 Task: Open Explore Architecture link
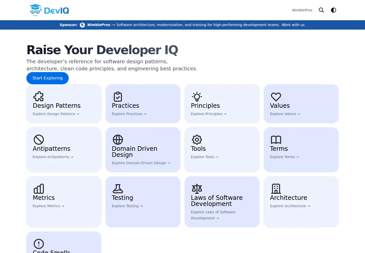[290, 206]
